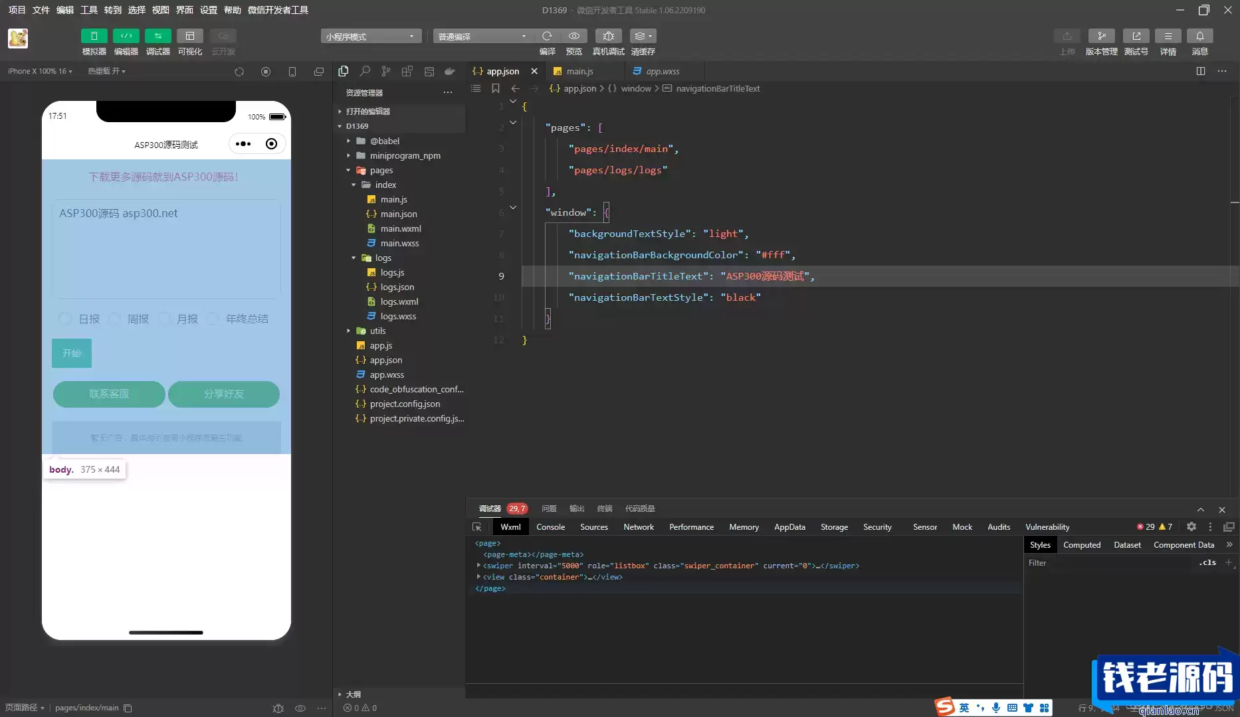Refresh the simulator
This screenshot has width=1240, height=717.
pyautogui.click(x=239, y=72)
